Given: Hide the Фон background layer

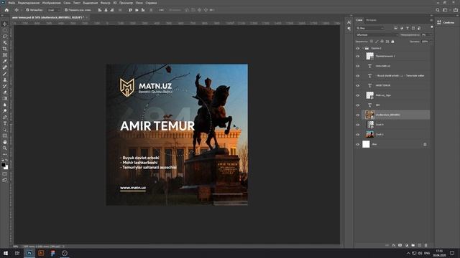Looking at the screenshot, I should click(358, 145).
